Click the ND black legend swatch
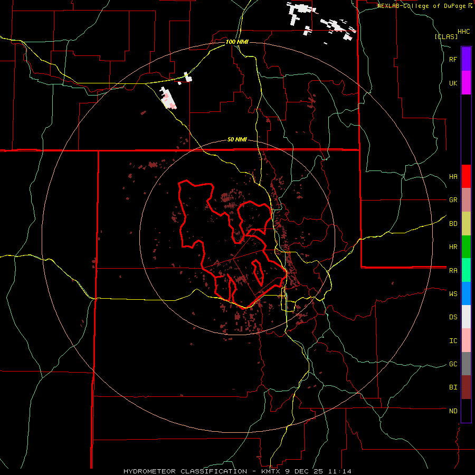 (x=466, y=411)
